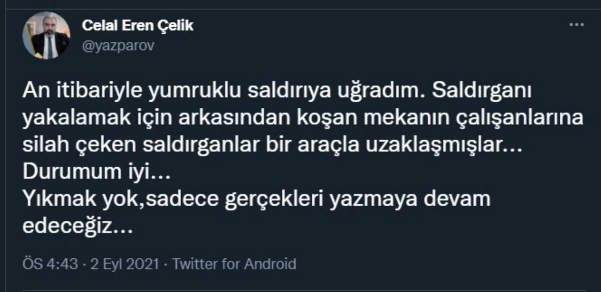Click the 2 Eyl 2021 date
601x292 pixels.
(124, 264)
